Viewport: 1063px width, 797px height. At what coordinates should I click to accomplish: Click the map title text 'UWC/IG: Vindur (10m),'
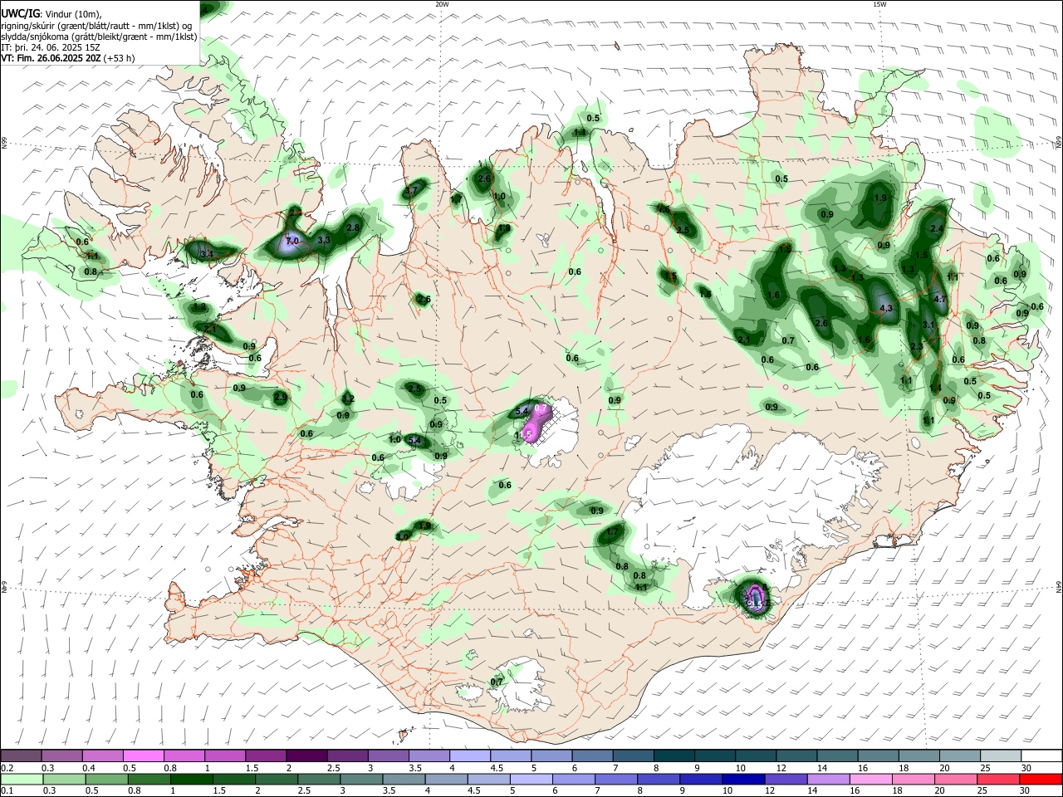click(x=51, y=14)
